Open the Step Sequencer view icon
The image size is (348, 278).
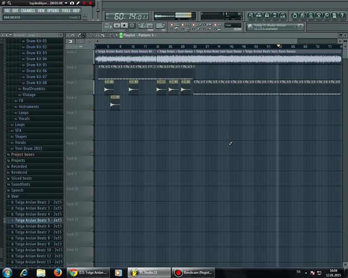pos(259,16)
